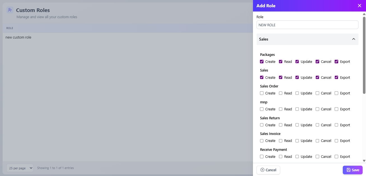Check Export under Receive Payment

click(336, 156)
